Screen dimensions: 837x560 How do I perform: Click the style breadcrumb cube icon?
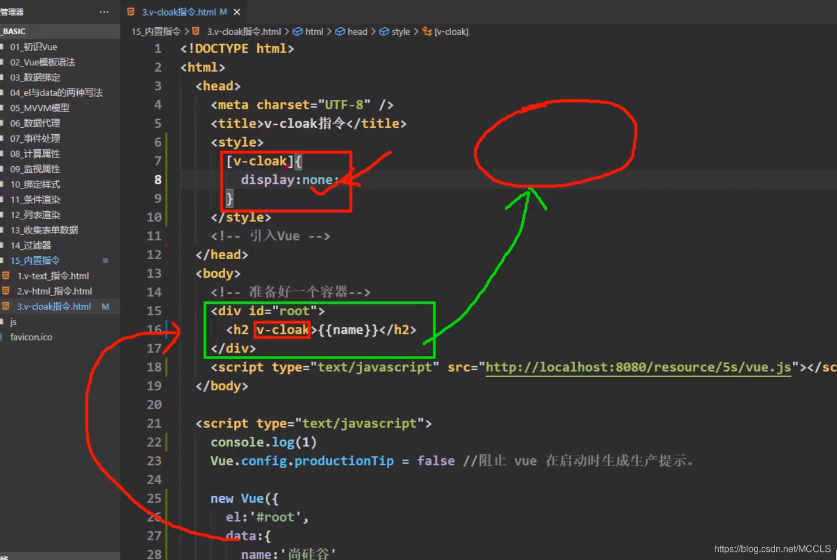384,31
